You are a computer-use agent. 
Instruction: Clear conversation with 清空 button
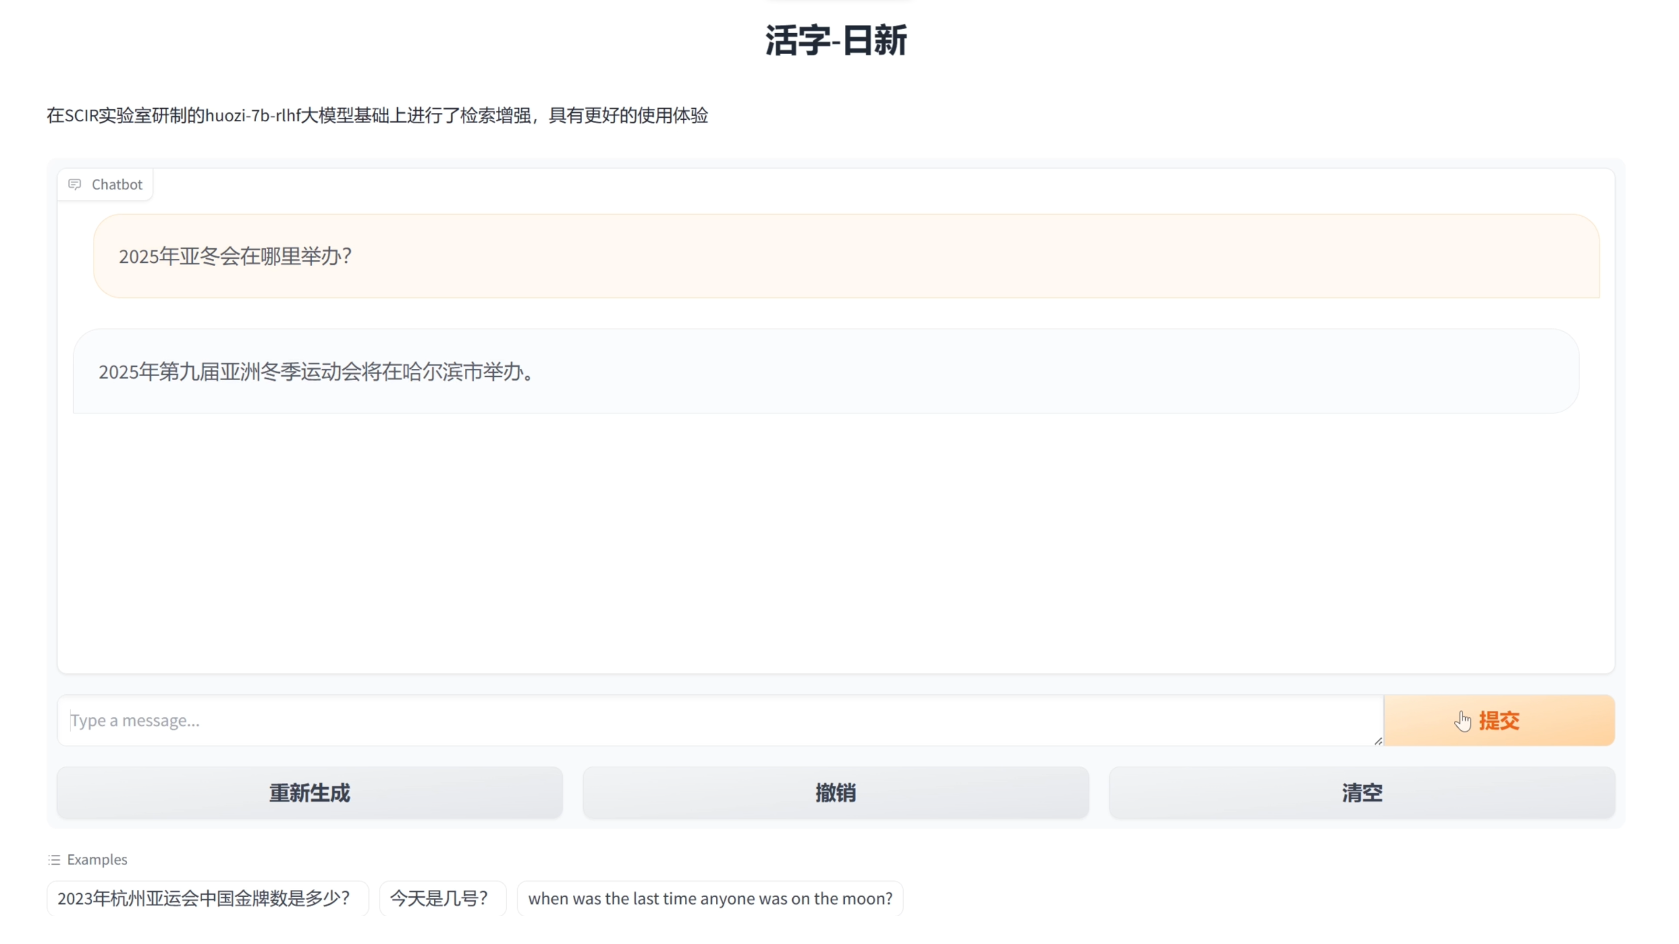pyautogui.click(x=1362, y=793)
